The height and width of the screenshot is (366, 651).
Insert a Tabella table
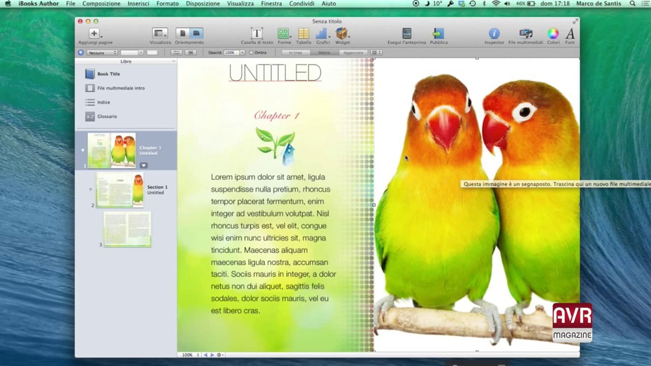[x=304, y=34]
